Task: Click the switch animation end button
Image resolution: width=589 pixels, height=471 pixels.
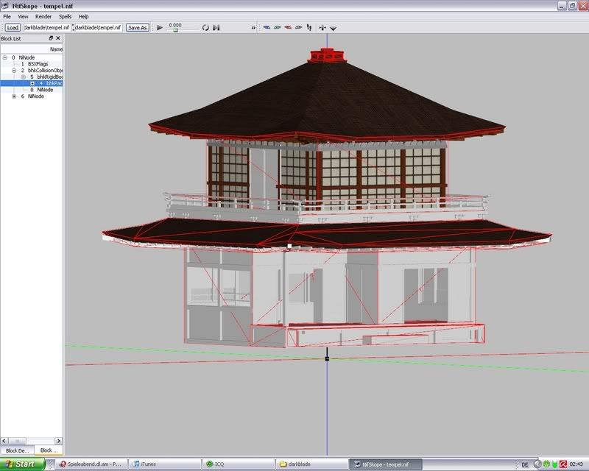Action: pos(216,28)
